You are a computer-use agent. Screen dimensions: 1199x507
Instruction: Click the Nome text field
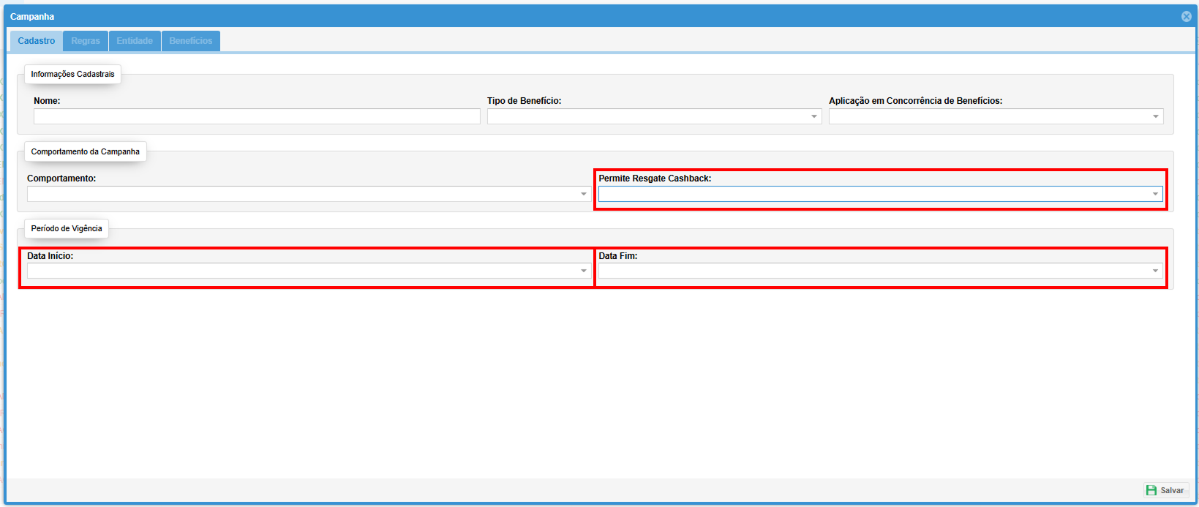tap(257, 116)
